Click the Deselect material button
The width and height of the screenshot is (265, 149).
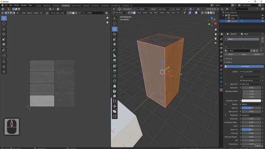click(x=257, y=54)
